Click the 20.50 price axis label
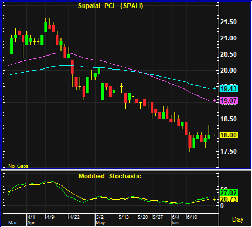Viewport: 252px width, 227px height. click(228, 54)
